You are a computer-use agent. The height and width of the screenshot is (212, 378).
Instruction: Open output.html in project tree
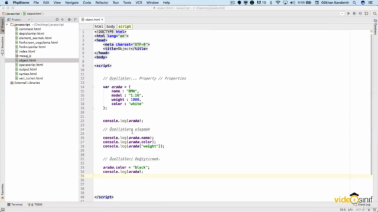coord(28,69)
